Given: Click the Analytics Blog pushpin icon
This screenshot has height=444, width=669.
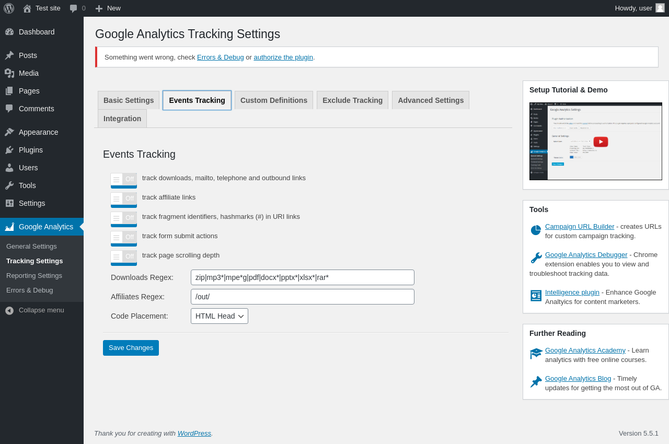Looking at the screenshot, I should click(x=536, y=382).
